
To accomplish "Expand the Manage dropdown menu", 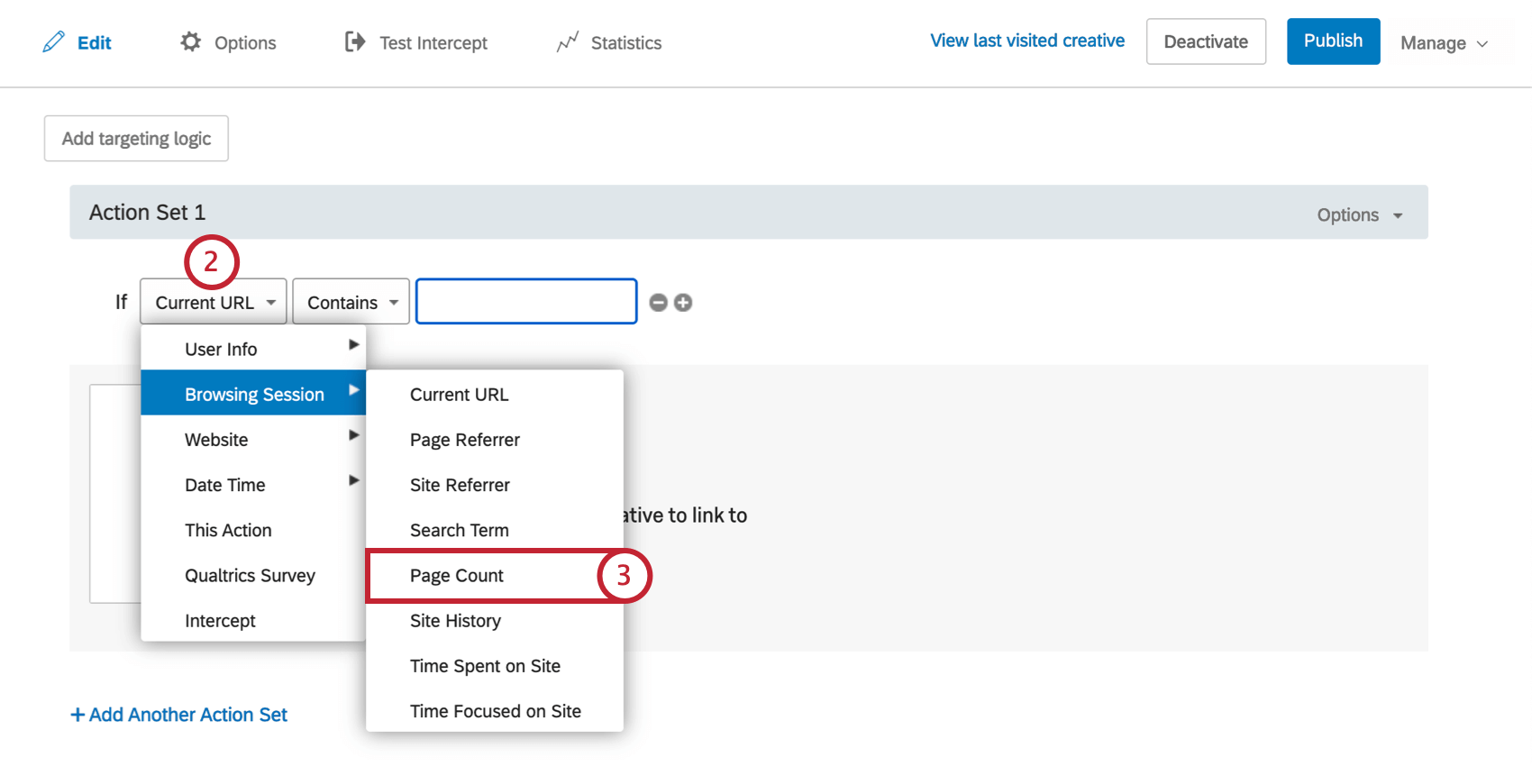I will click(x=1443, y=43).
